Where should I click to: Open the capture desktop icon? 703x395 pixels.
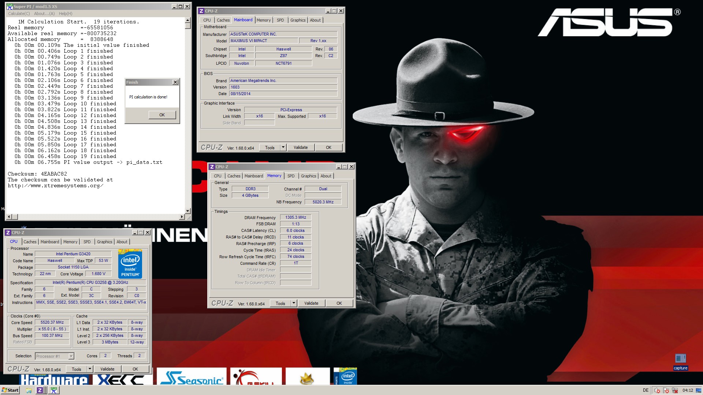pyautogui.click(x=680, y=362)
